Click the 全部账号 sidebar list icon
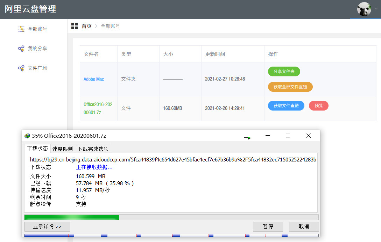 click(x=21, y=29)
